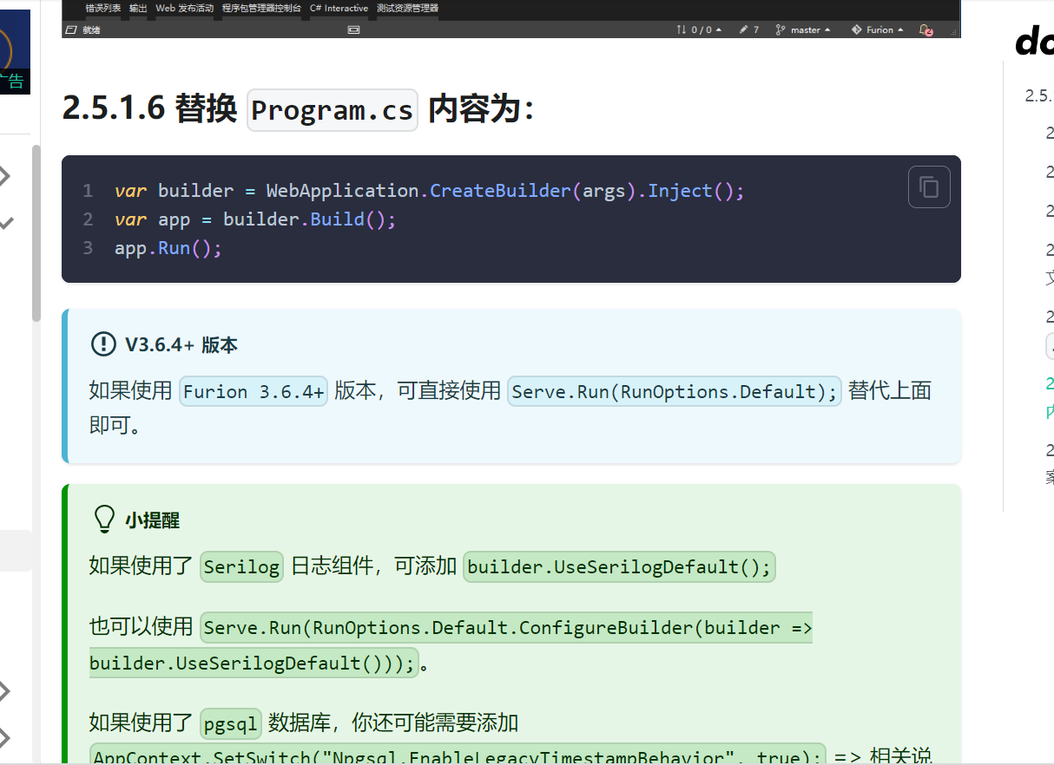
Task: Open the 2.5. entry in right table of contents
Action: click(1038, 95)
